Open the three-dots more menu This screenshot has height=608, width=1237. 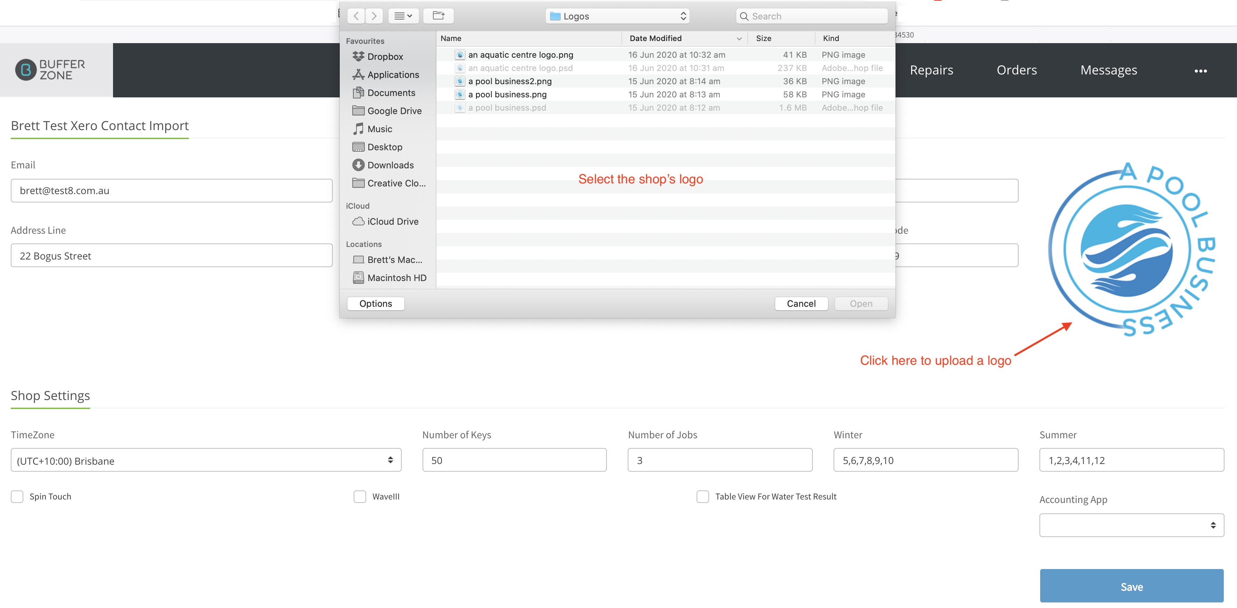click(1200, 71)
